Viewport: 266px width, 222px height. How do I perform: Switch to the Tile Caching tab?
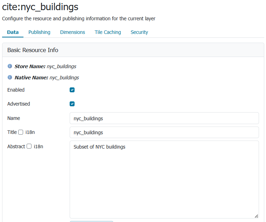click(108, 32)
